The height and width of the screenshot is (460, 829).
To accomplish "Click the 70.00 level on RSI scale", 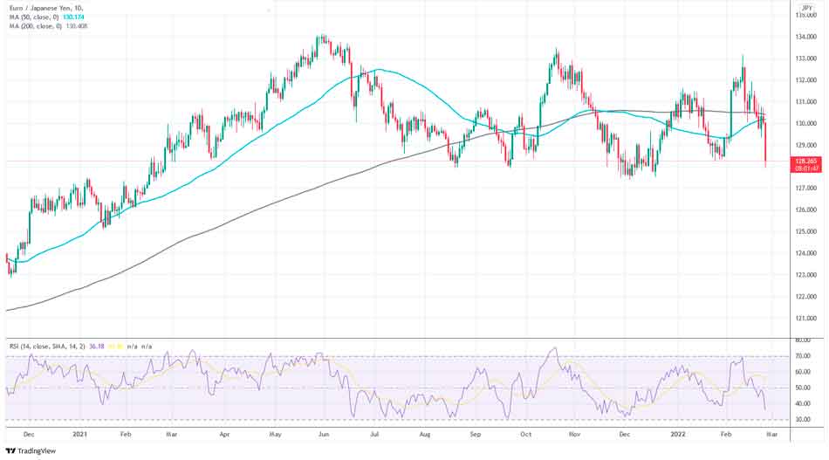I will [804, 356].
